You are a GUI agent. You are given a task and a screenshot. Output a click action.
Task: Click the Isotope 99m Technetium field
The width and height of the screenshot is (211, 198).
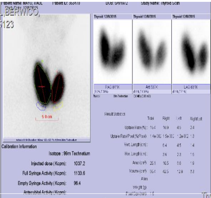click(x=69, y=153)
